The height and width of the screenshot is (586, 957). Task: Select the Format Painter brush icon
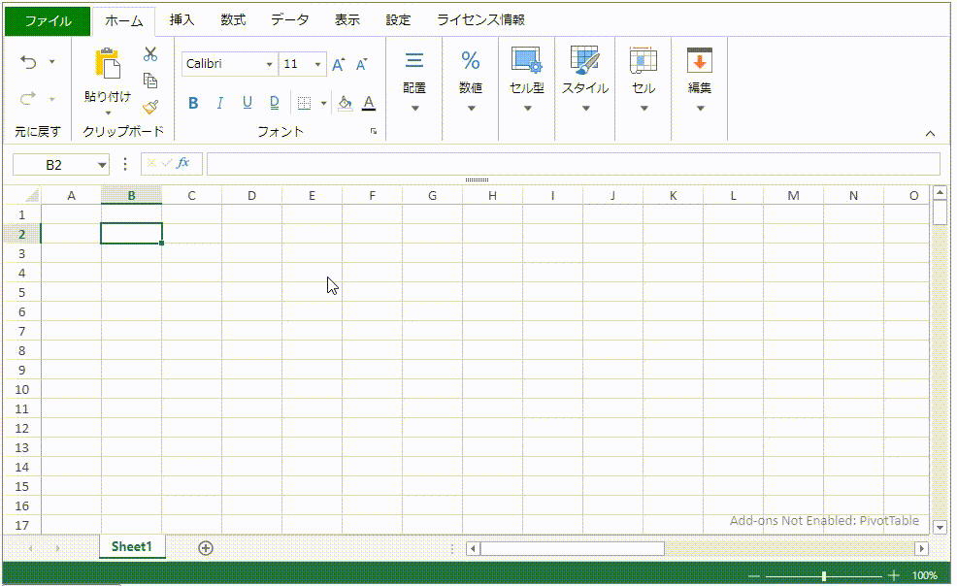(150, 107)
